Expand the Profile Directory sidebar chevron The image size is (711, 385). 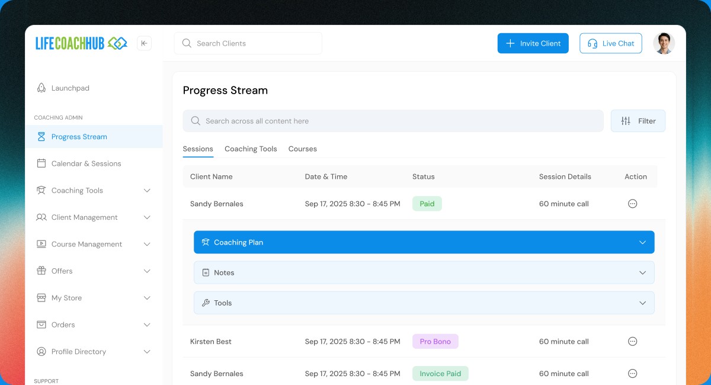click(x=147, y=352)
